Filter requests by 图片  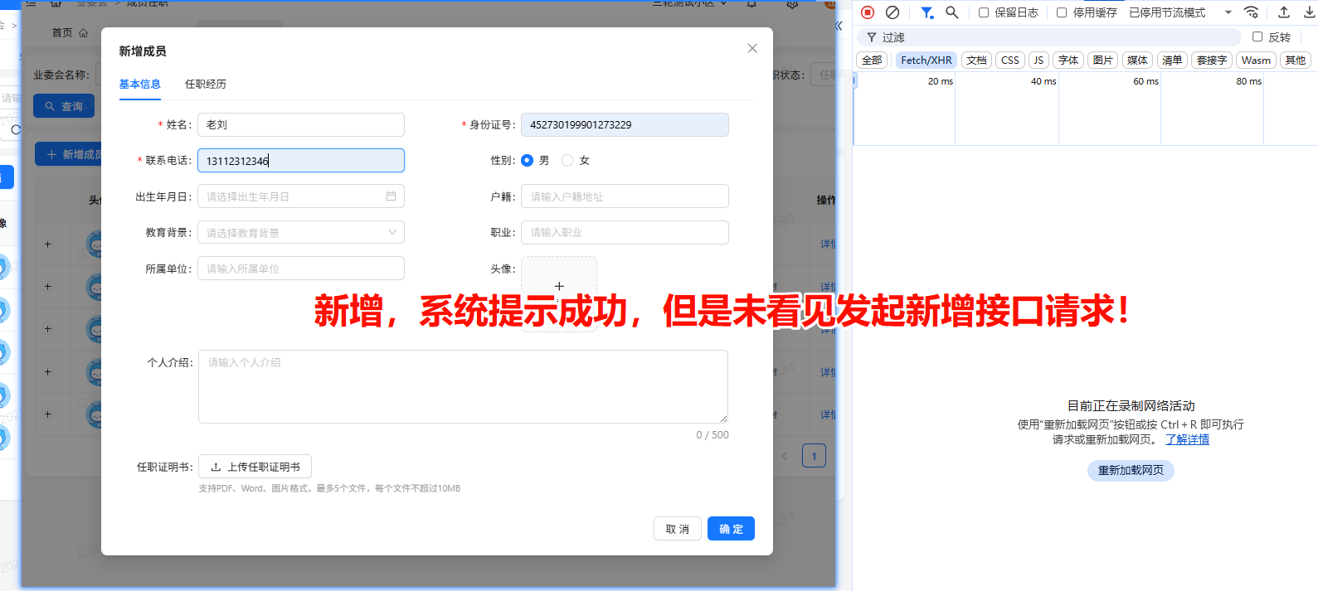[x=1103, y=60]
